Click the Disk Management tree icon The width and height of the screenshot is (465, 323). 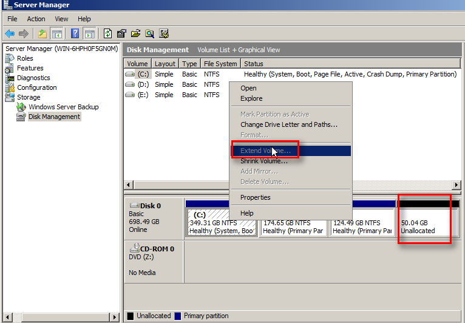pos(21,117)
